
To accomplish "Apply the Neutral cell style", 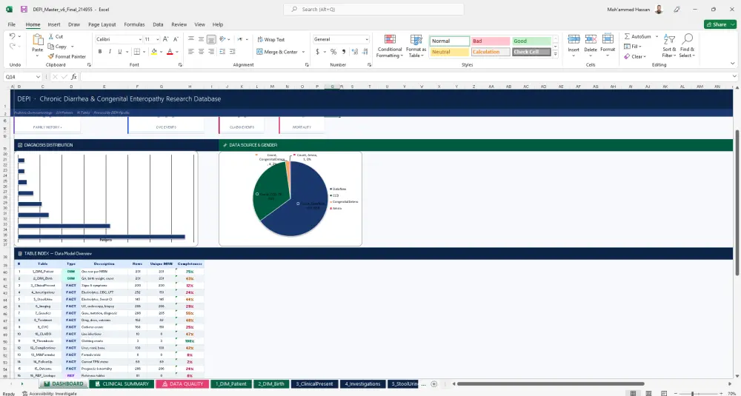I will (x=450, y=52).
